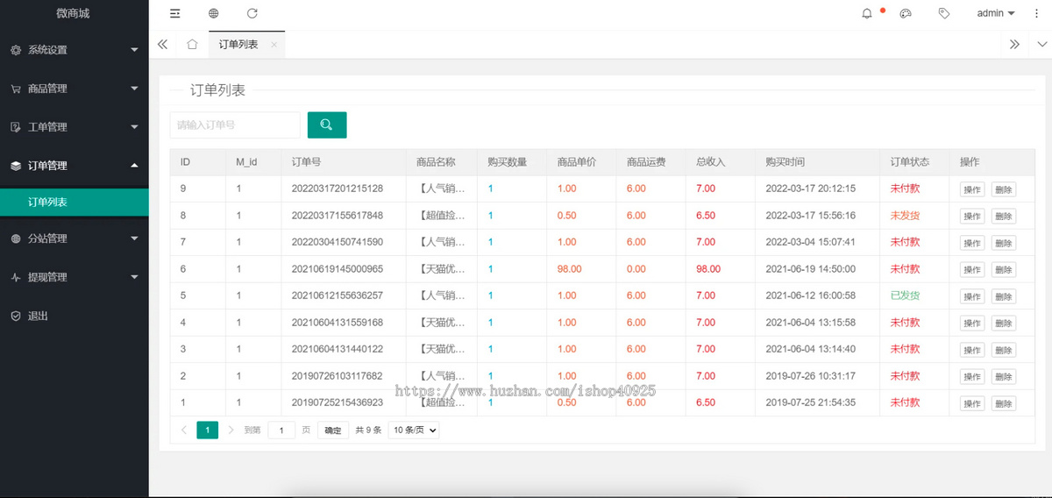Click 删除 for order 20210612155636257
The height and width of the screenshot is (498, 1052).
click(1004, 296)
